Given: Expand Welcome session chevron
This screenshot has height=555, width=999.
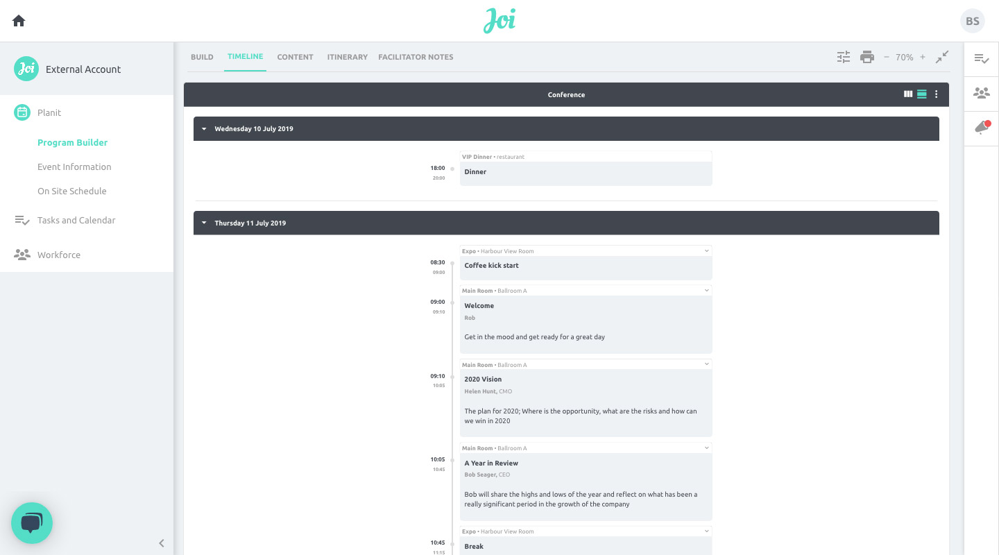Looking at the screenshot, I should 707,291.
